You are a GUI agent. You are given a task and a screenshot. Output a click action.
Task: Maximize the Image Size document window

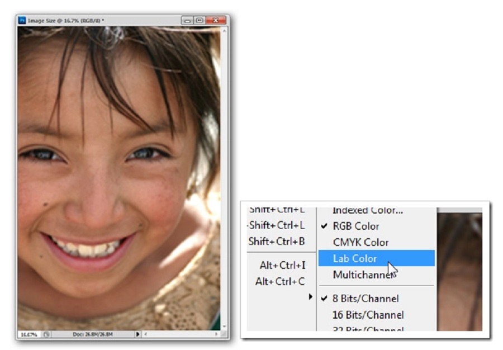pos(199,20)
